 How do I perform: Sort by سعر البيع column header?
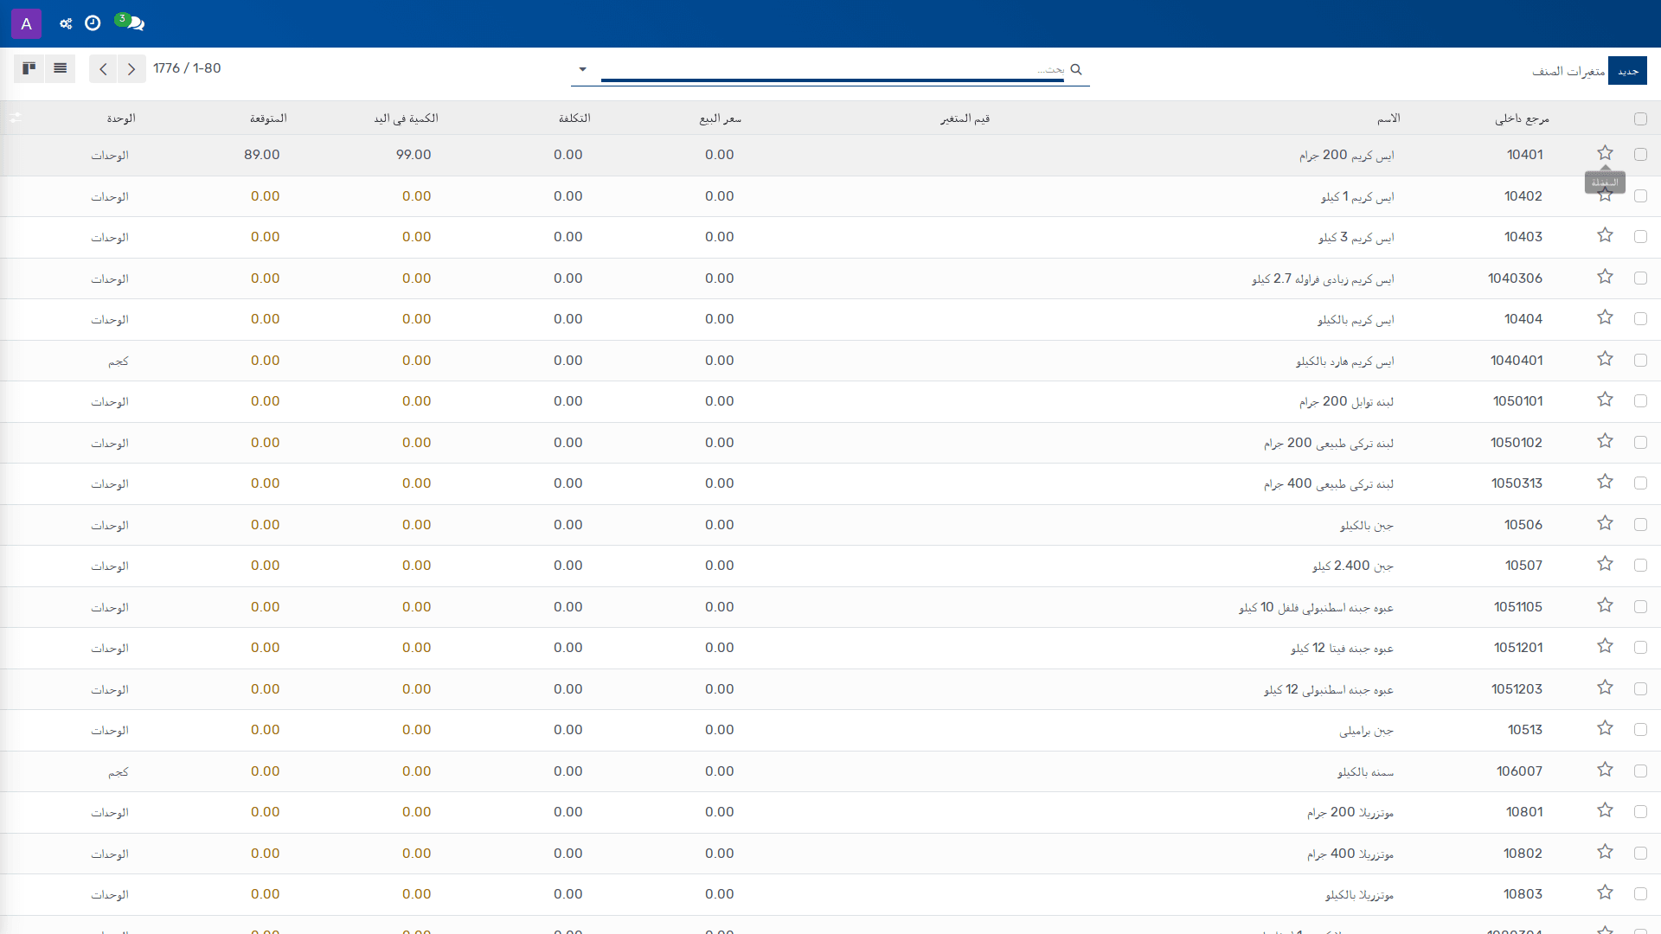coord(721,118)
